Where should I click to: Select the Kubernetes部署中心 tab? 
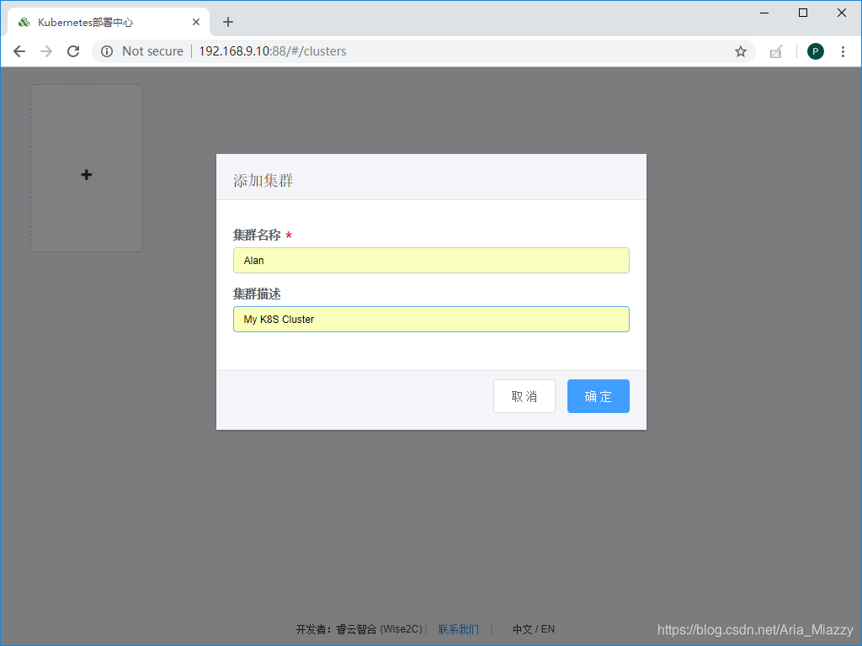(109, 22)
